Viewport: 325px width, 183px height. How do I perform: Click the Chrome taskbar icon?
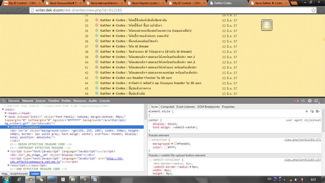pyautogui.click(x=30, y=179)
